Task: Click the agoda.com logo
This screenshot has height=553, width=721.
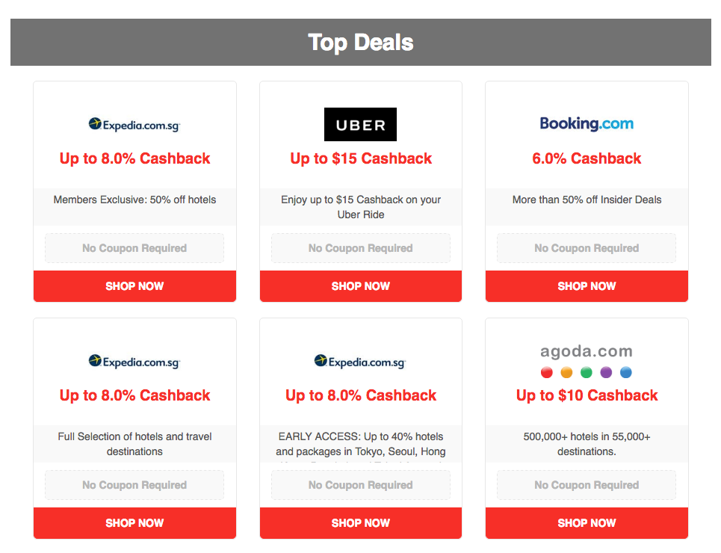Action: point(587,360)
